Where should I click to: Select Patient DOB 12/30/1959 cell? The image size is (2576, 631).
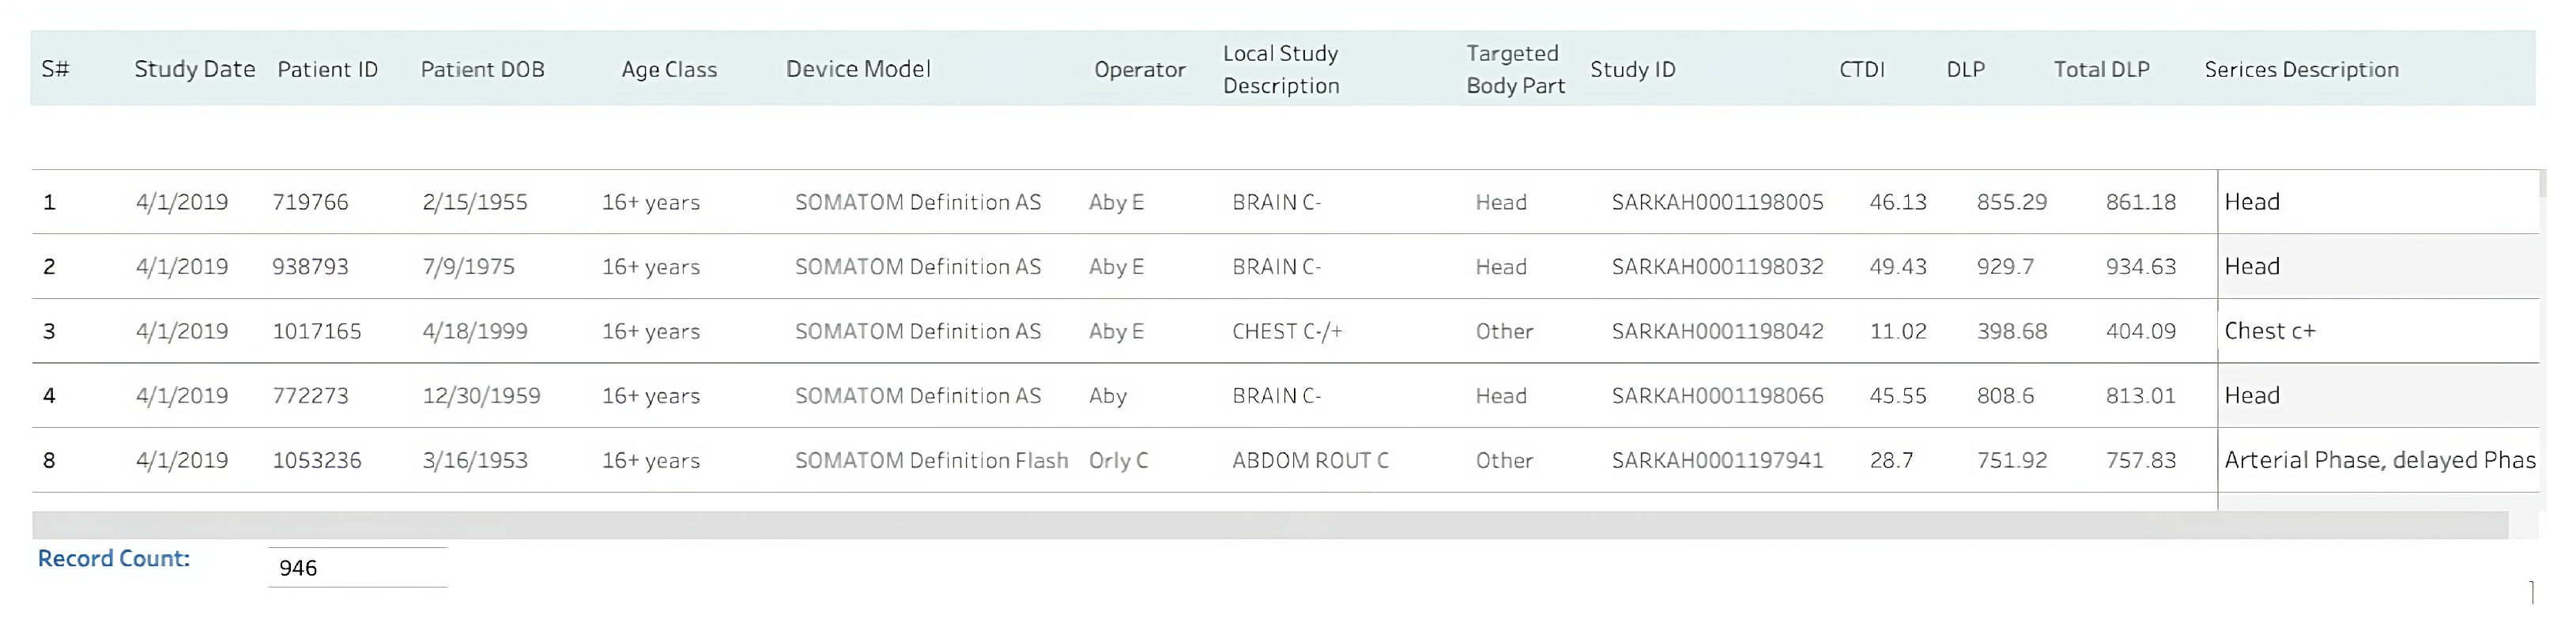point(481,396)
